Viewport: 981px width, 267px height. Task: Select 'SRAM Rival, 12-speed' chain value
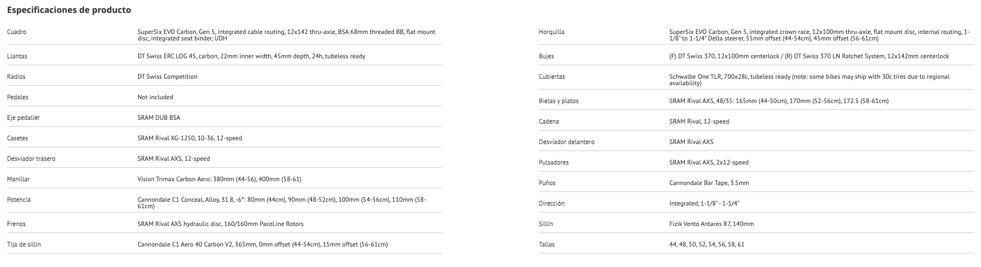click(x=699, y=121)
